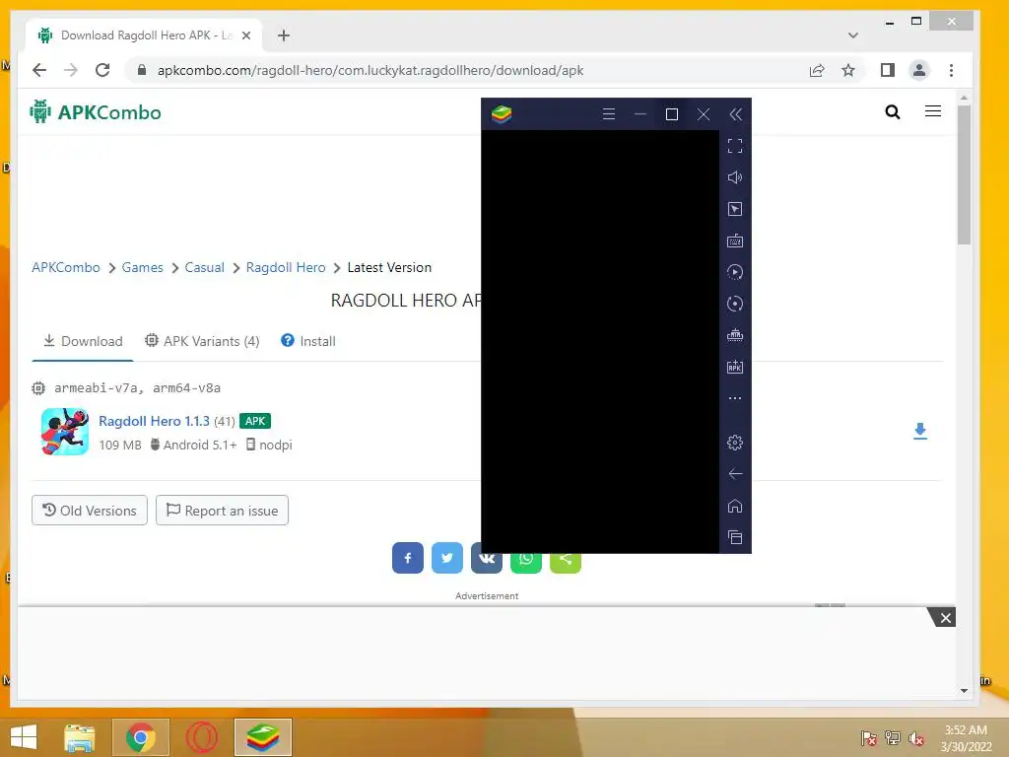Share page on WhatsApp
Image resolution: width=1009 pixels, height=757 pixels.
526,562
